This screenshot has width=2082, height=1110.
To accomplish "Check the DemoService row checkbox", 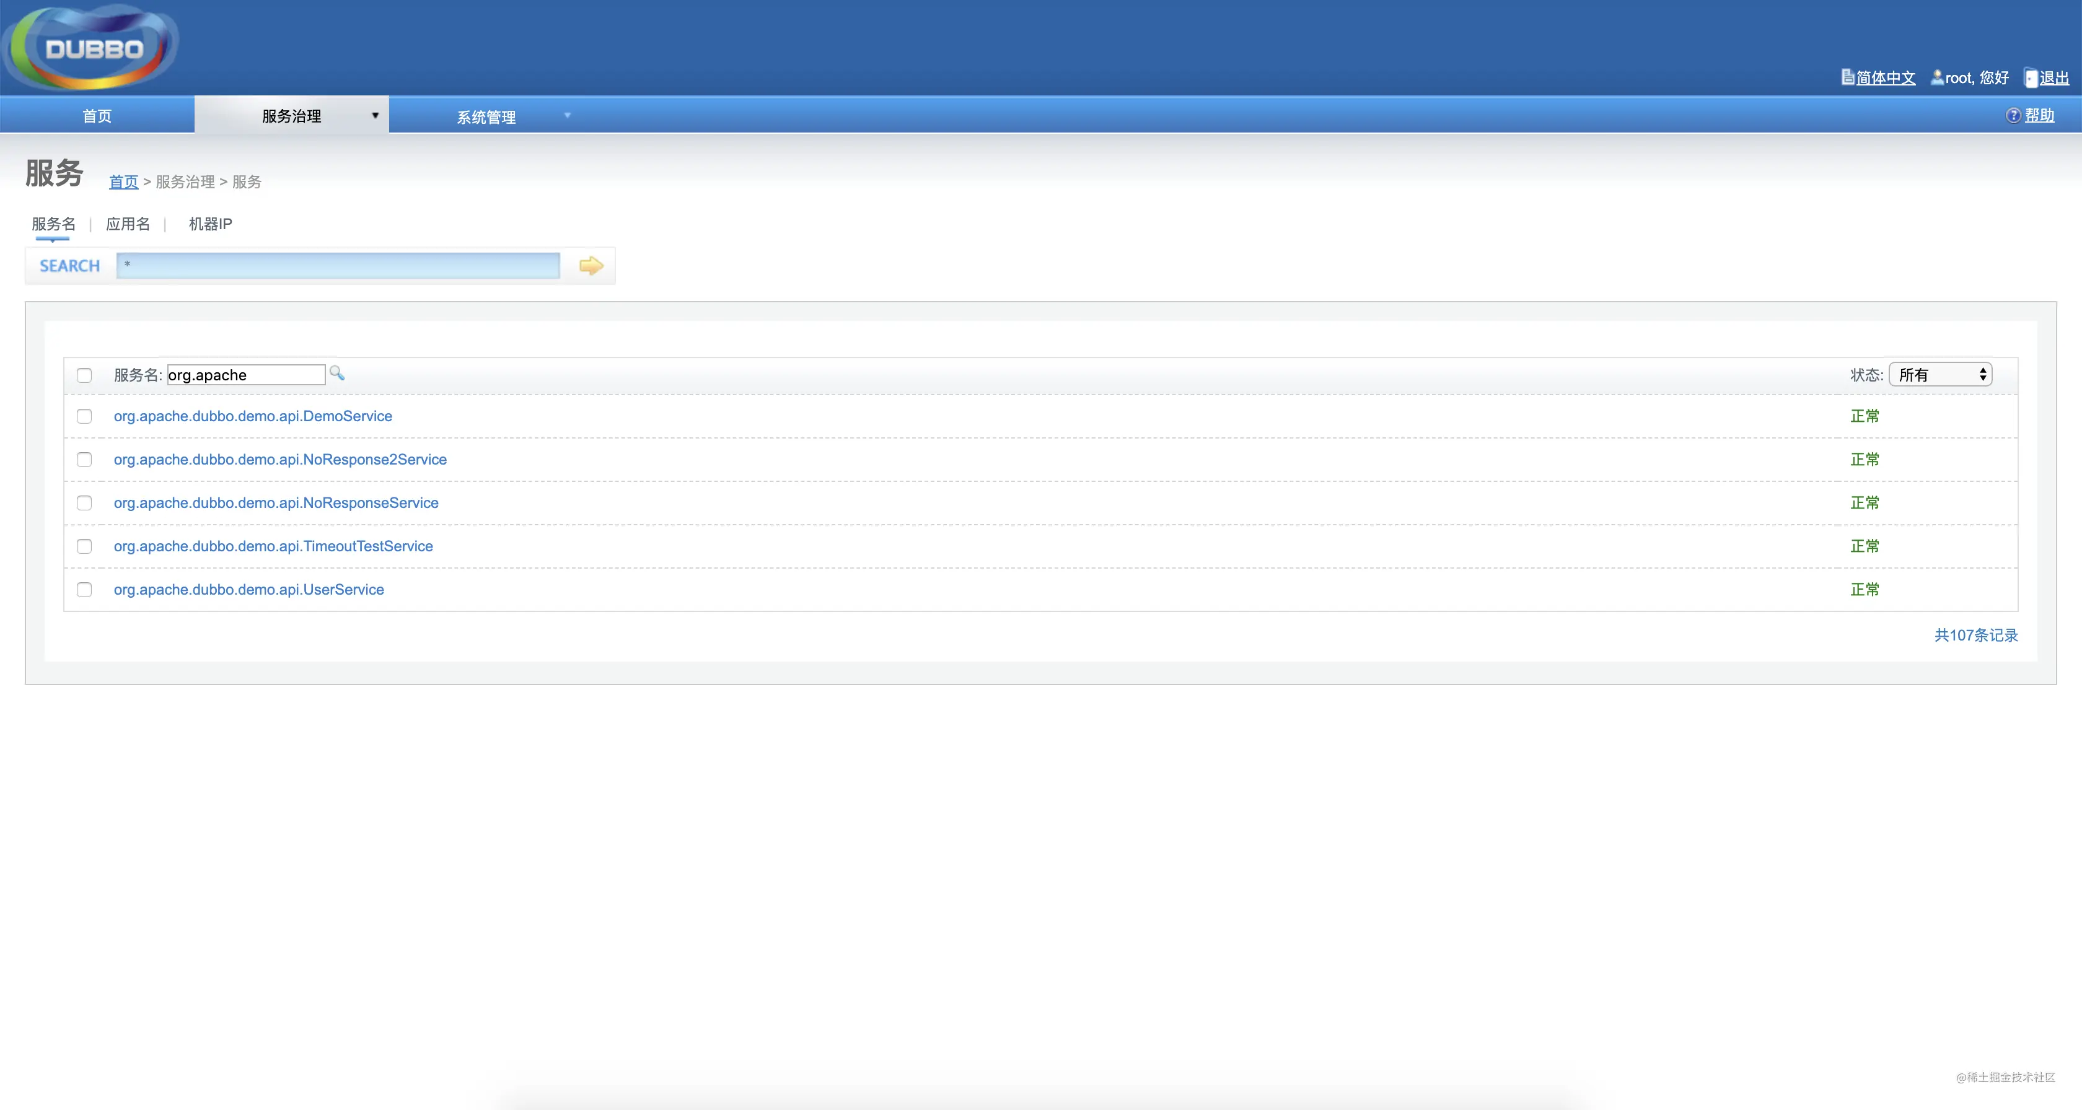I will [x=84, y=416].
